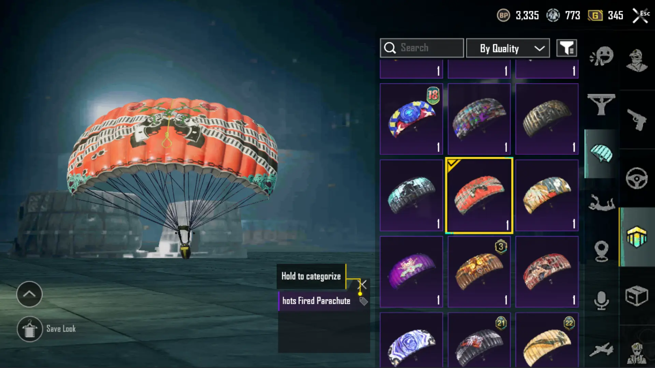The image size is (655, 368).
Task: Select the casino chip parachute thumbnail
Action: click(411, 119)
